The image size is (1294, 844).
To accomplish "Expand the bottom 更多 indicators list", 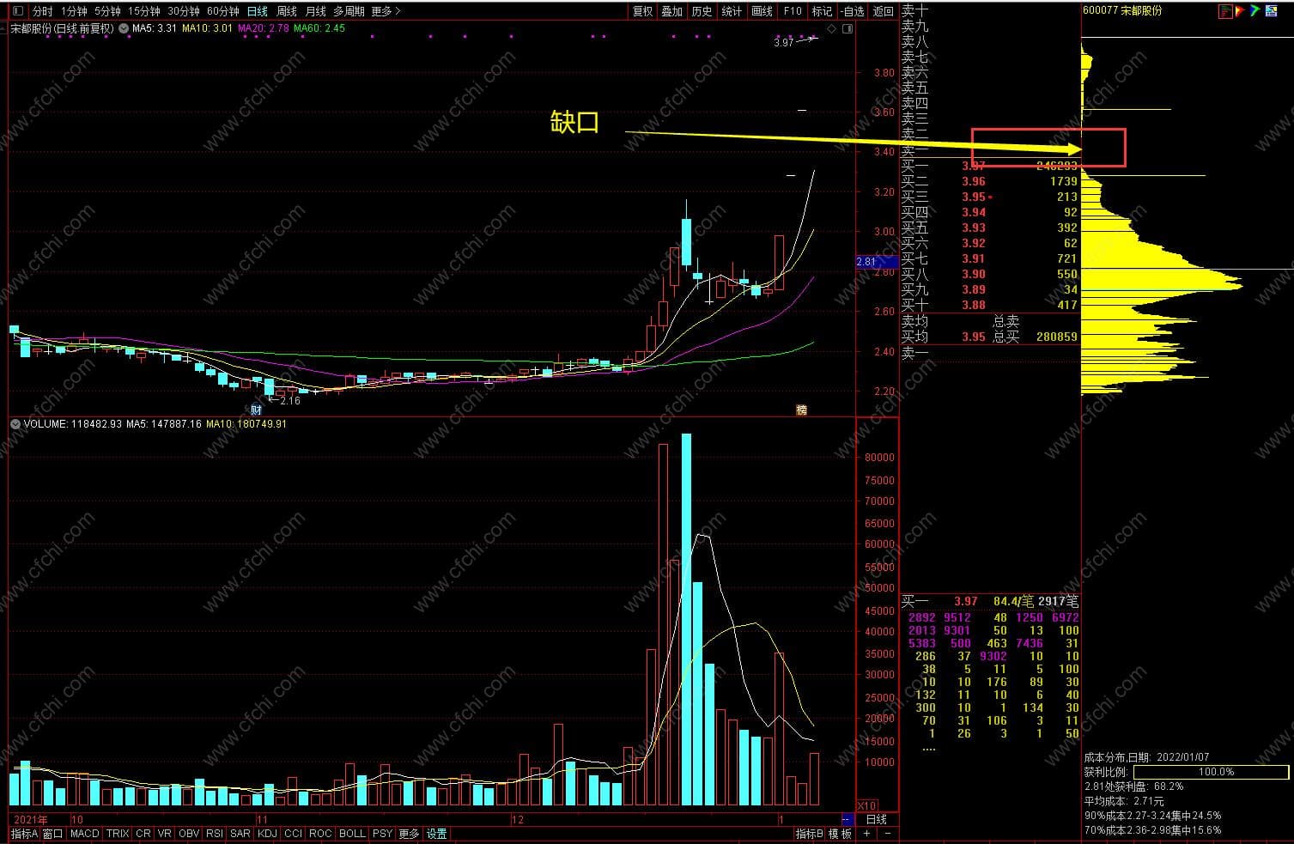I will [409, 834].
